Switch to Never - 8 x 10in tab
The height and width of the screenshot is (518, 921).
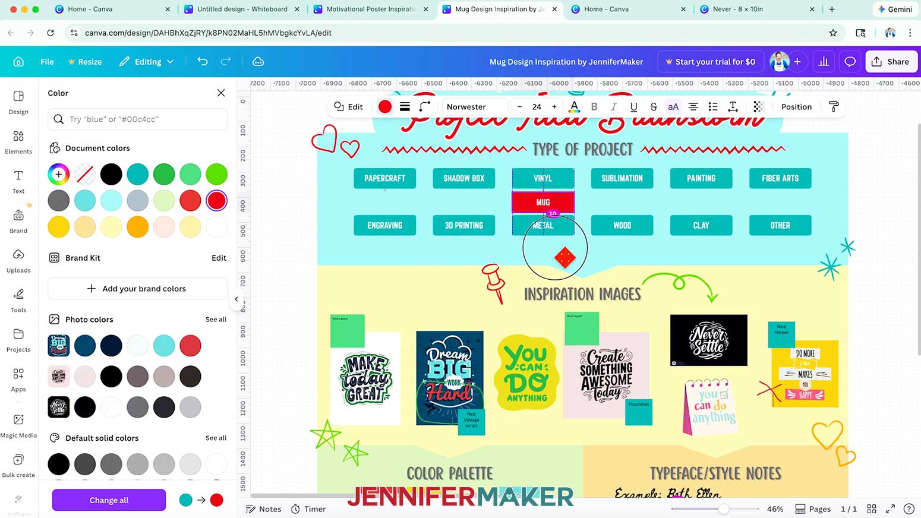(x=758, y=9)
